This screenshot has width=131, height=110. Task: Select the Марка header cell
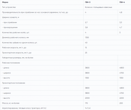(5, 2)
